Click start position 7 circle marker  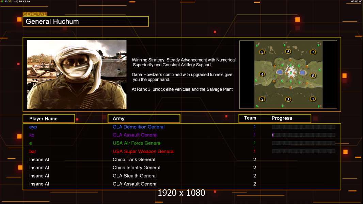pos(313,52)
